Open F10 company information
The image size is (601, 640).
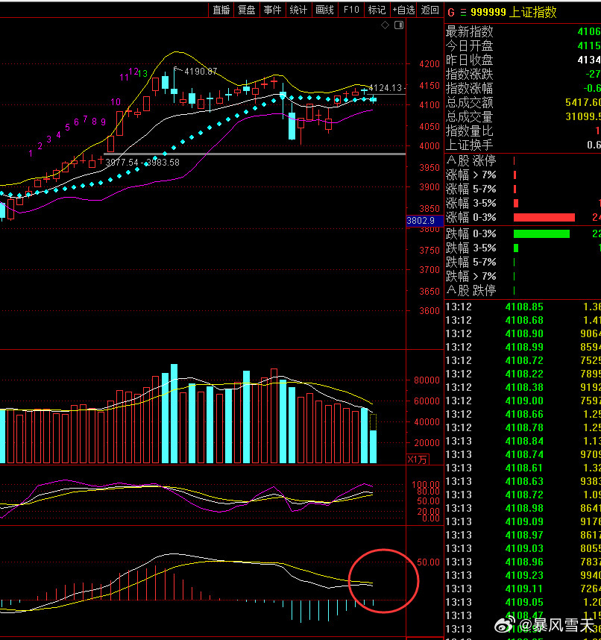[351, 10]
